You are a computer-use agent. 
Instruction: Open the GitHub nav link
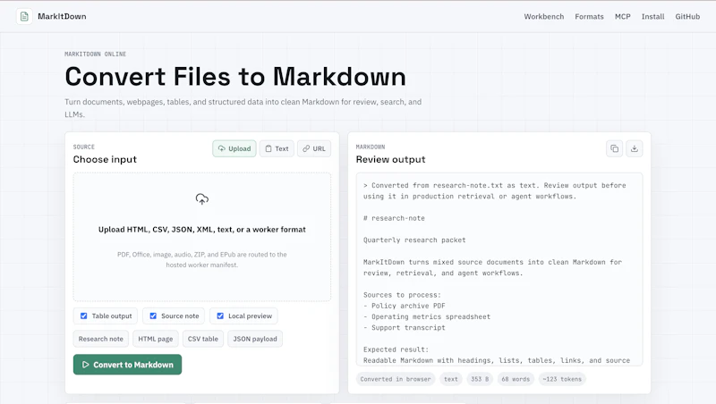coord(687,16)
